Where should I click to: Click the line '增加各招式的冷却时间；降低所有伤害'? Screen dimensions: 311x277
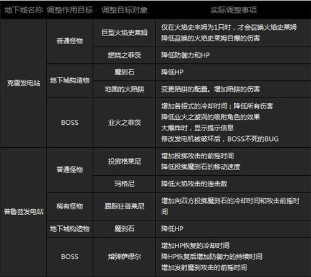click(x=217, y=106)
